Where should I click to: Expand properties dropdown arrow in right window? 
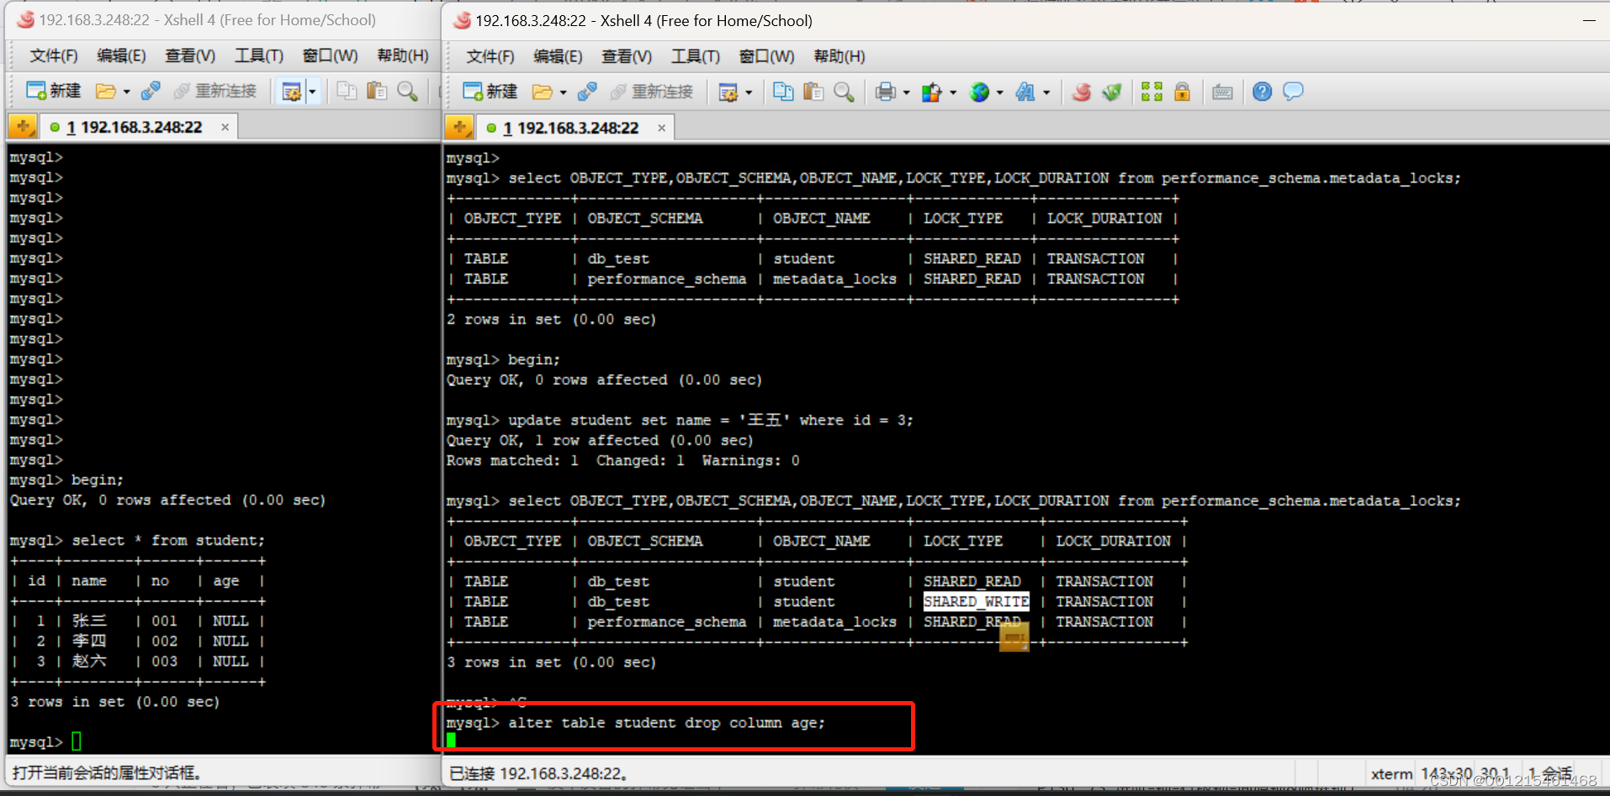pos(748,92)
